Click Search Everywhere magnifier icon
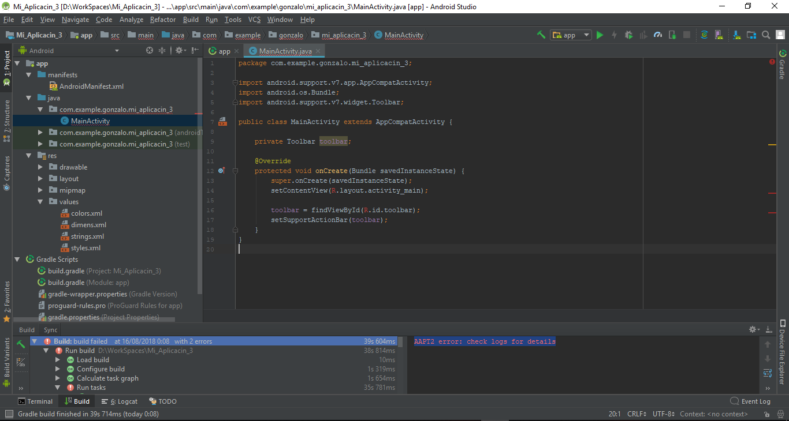The image size is (789, 421). click(765, 35)
